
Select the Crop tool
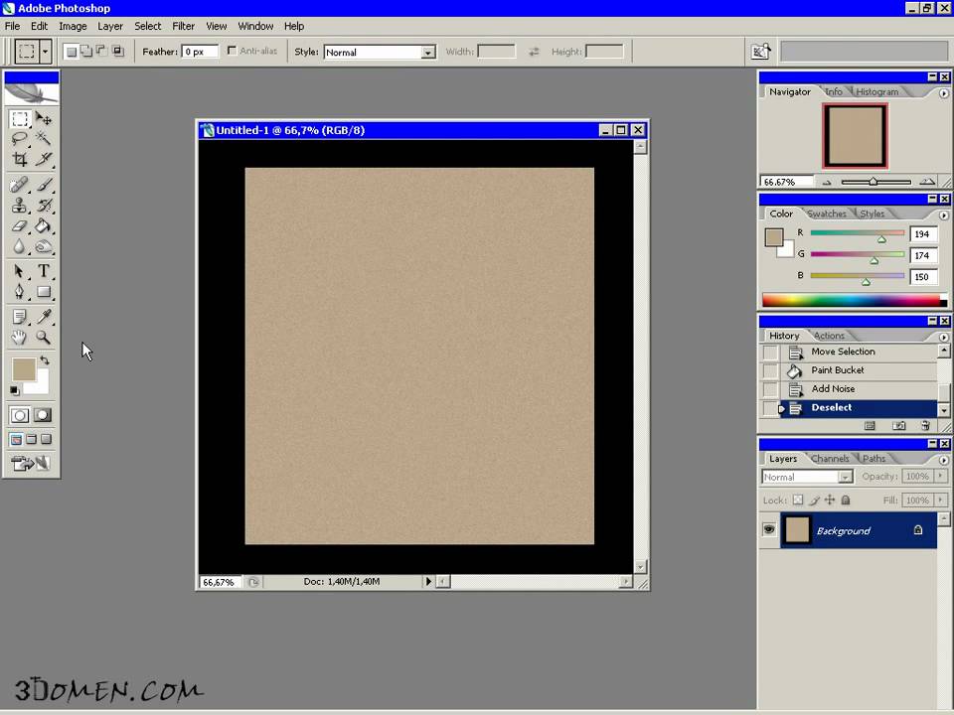[20, 160]
